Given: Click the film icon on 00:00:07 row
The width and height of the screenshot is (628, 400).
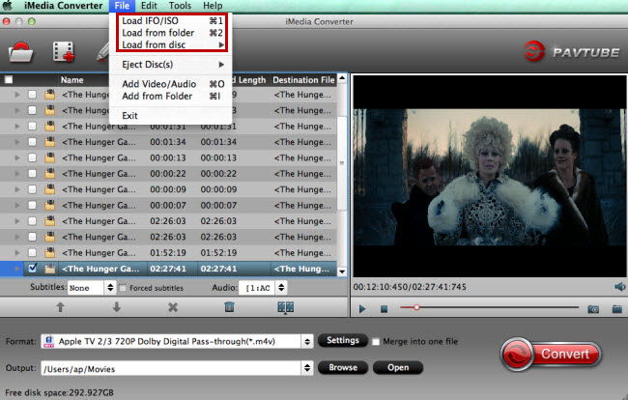Looking at the screenshot, I should click(x=49, y=206).
